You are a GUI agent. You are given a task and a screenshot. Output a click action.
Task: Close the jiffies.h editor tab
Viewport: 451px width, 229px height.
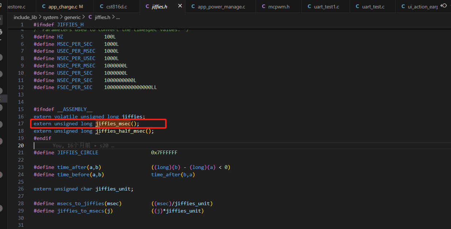(180, 6)
